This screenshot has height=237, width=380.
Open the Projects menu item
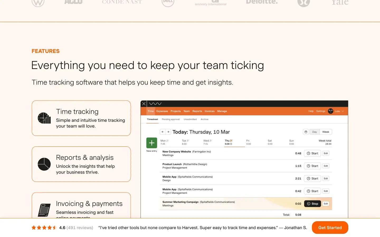[x=175, y=111]
